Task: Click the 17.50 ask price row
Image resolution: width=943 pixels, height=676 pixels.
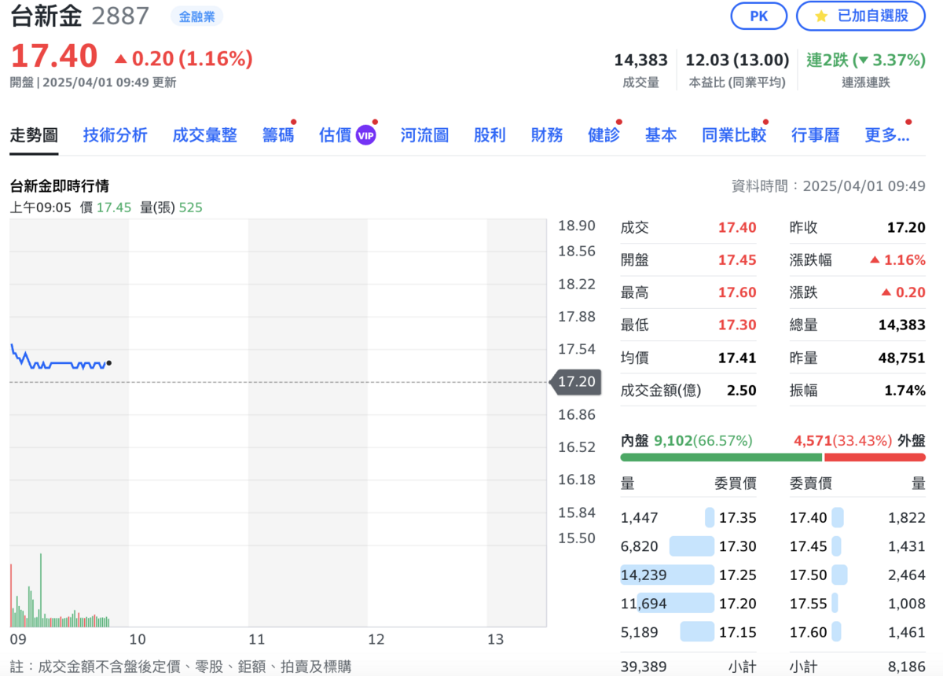Action: (857, 575)
